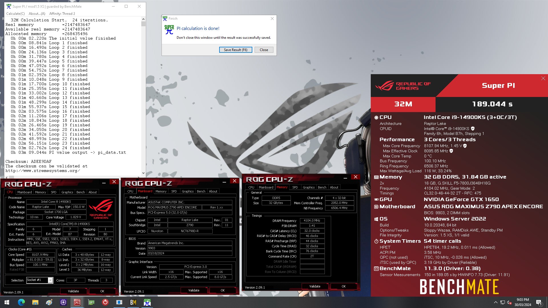Viewport: 548px width, 308px height.
Task: Open the taskbar clock and date
Action: click(523, 302)
